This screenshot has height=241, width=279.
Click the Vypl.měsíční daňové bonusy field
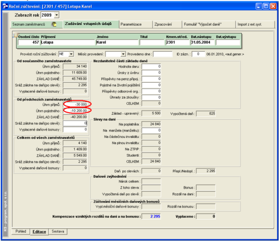click(151, 206)
